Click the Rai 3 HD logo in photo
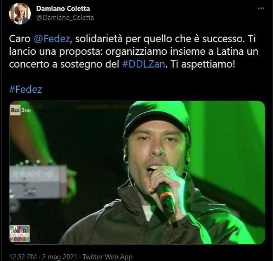 [20, 110]
